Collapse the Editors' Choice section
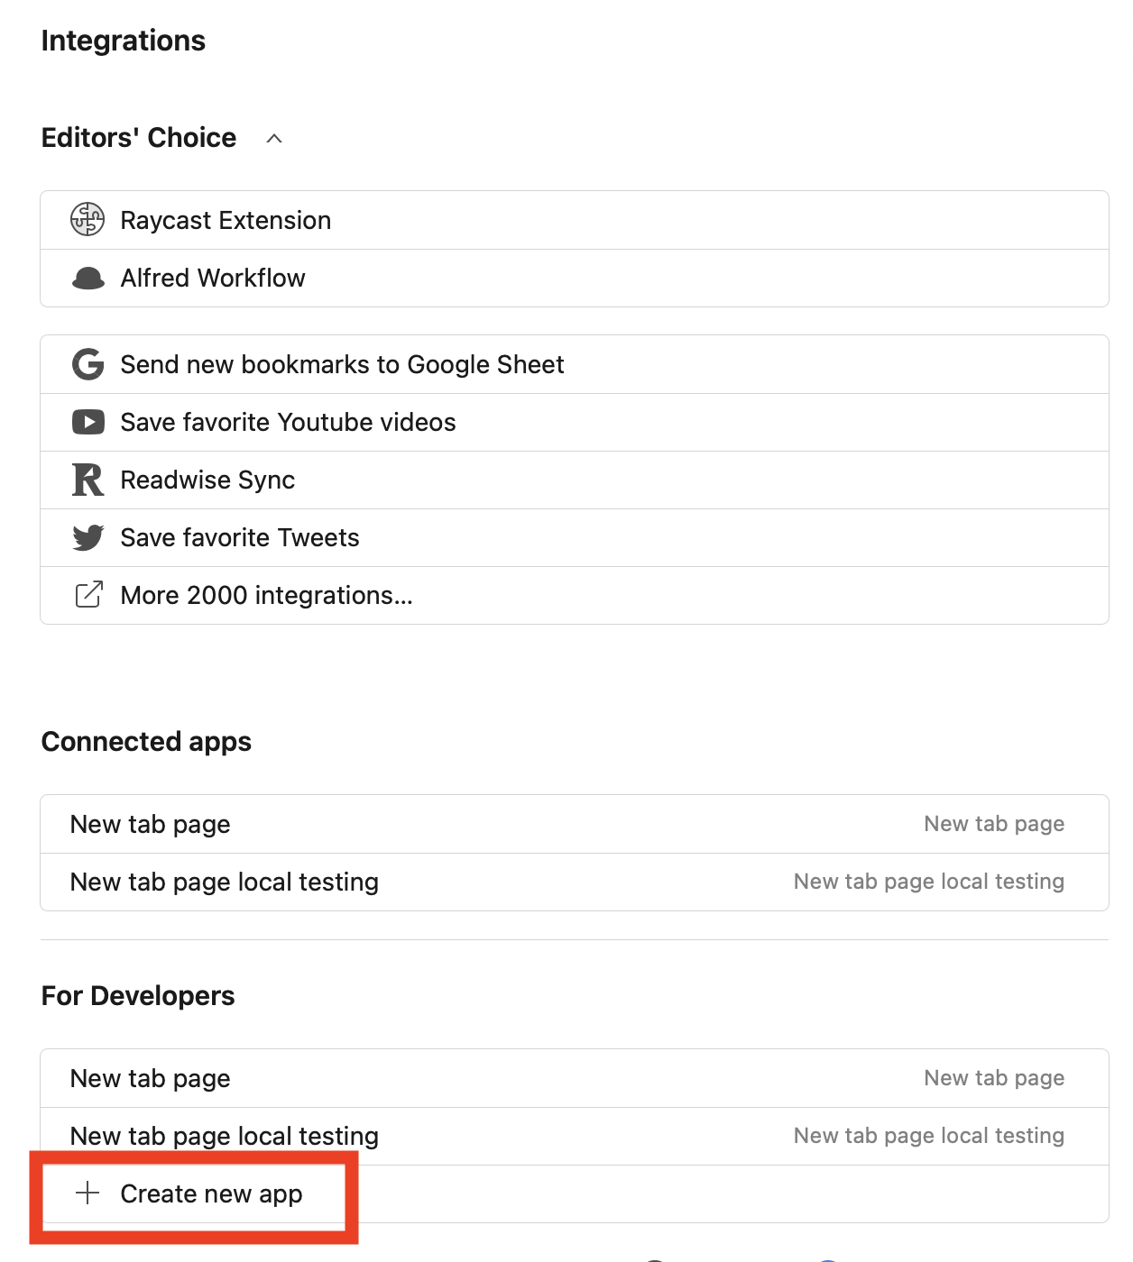This screenshot has width=1133, height=1262. click(x=274, y=138)
